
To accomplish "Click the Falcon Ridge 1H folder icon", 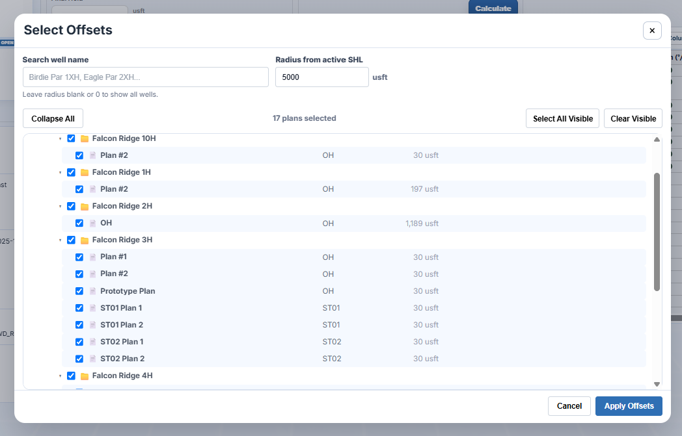I will 85,172.
